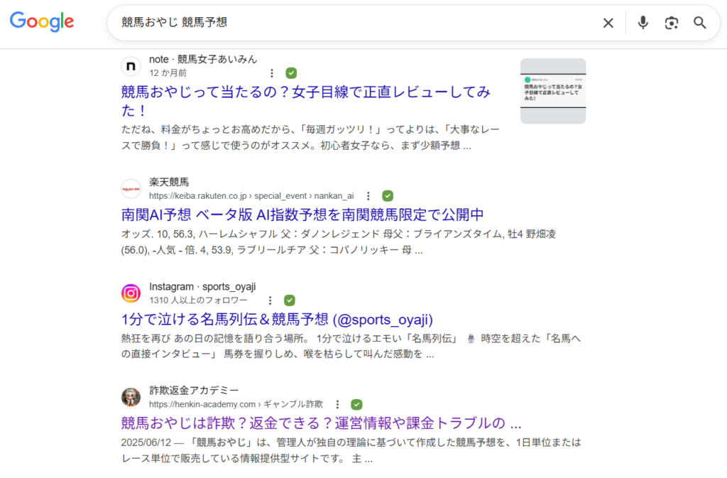
Task: Start voice search with the microphone icon
Action: tap(643, 23)
